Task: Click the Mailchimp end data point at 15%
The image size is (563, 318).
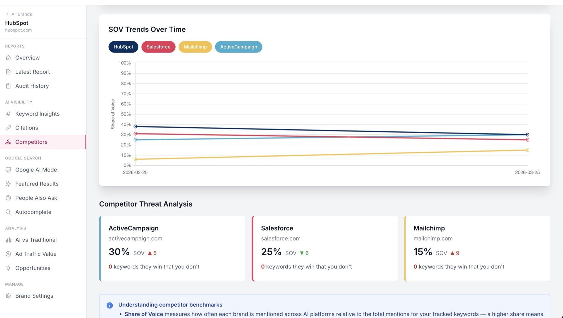Action: [x=528, y=150]
